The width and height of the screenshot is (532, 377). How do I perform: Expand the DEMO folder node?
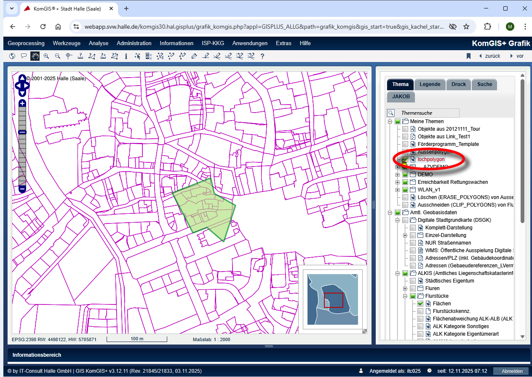click(397, 175)
